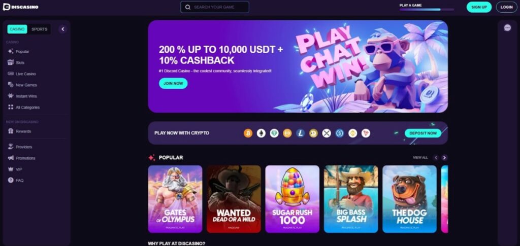Open the VIP crown icon
520x246 pixels.
(x=11, y=169)
